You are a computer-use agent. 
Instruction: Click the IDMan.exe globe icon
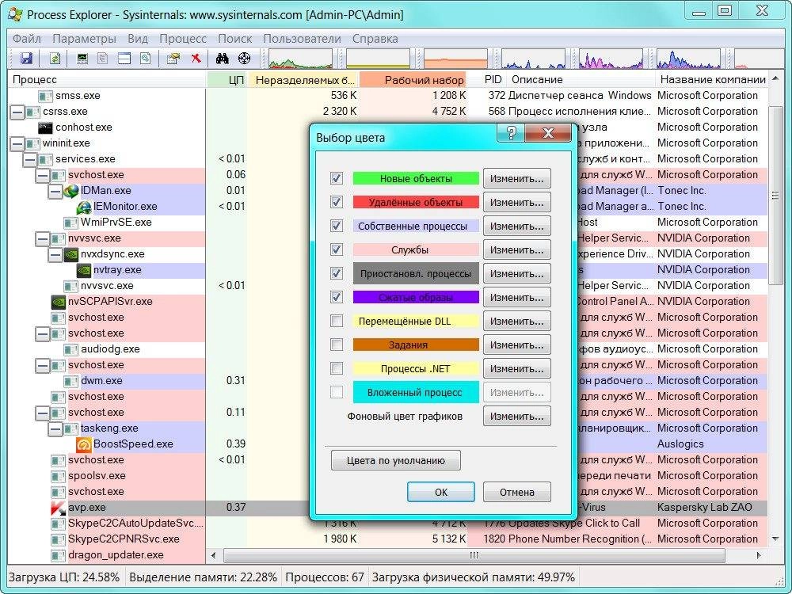coord(72,190)
